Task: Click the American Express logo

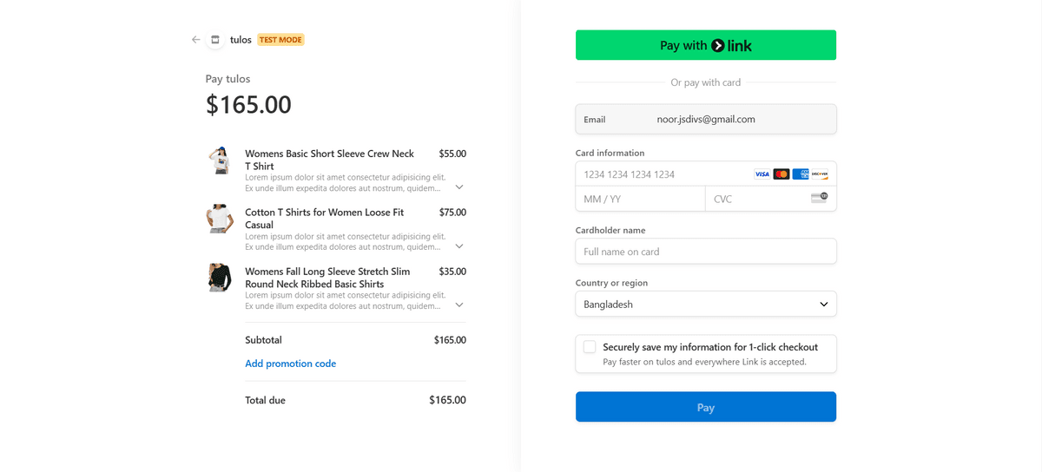Action: click(801, 174)
